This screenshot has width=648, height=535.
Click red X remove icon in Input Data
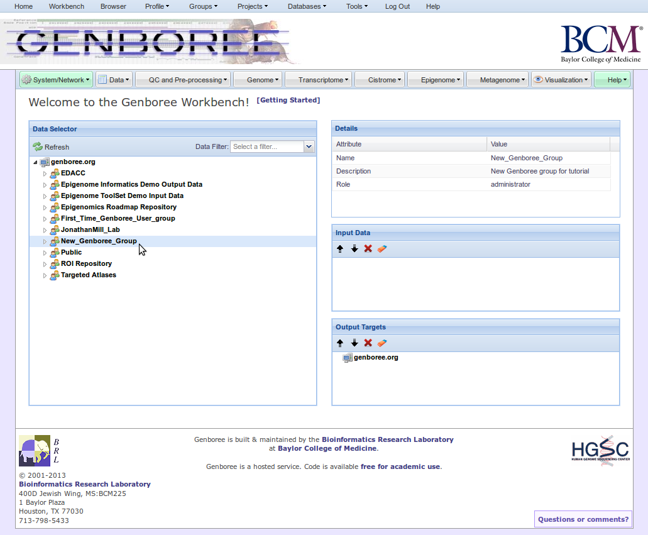pyautogui.click(x=368, y=249)
